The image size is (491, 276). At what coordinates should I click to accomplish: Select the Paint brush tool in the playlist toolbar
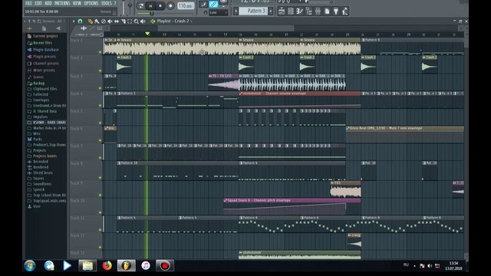[97, 21]
